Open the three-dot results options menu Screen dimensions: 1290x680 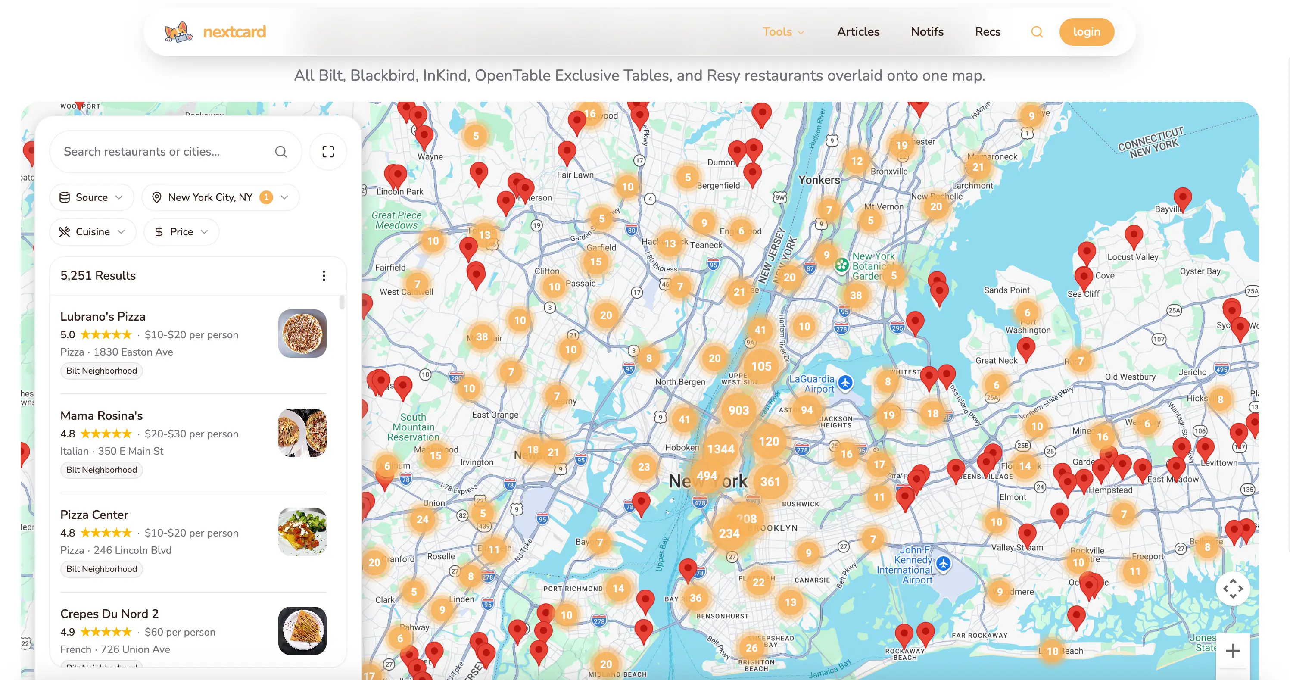tap(324, 276)
